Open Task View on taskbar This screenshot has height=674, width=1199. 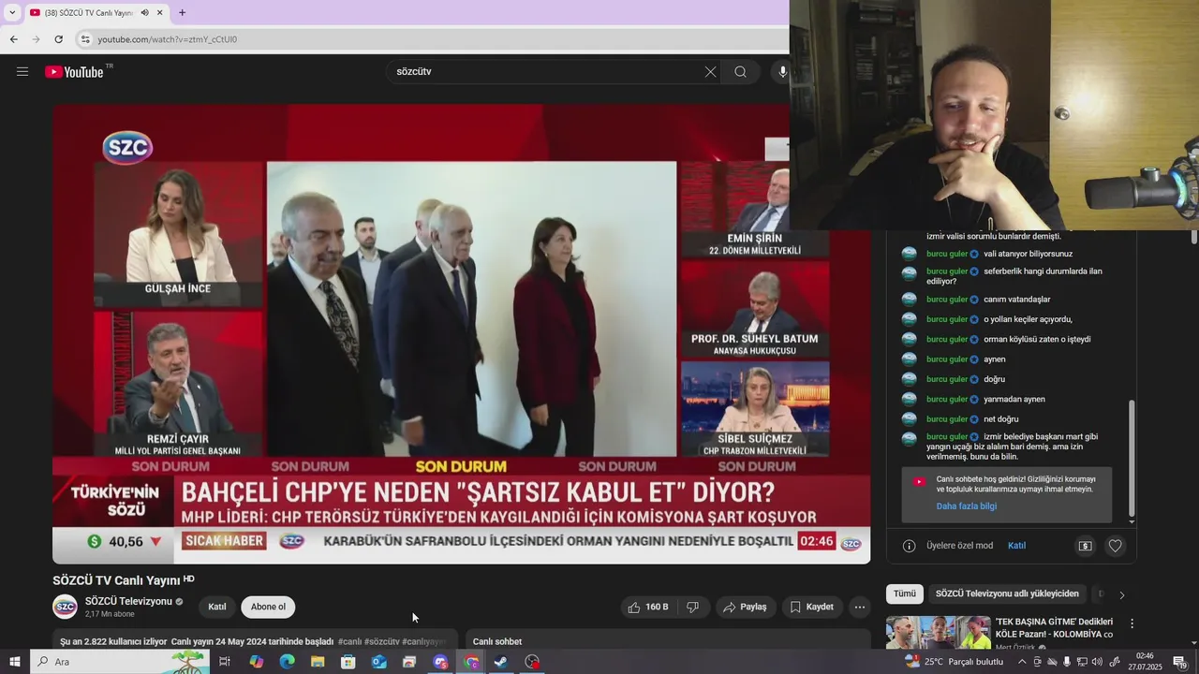click(225, 662)
